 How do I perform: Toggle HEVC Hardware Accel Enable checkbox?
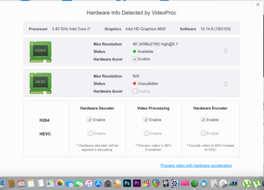pos(135,91)
